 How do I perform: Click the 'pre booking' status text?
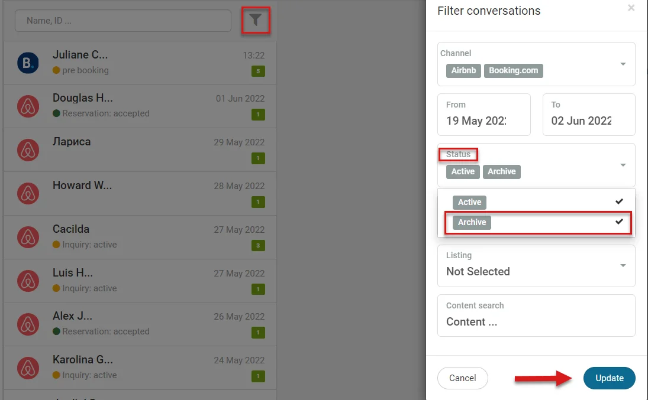85,70
